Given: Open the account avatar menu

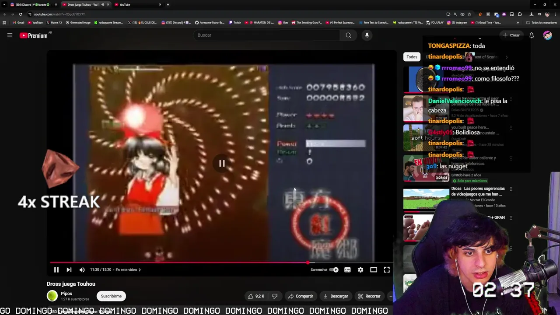Looking at the screenshot, I should point(547,35).
